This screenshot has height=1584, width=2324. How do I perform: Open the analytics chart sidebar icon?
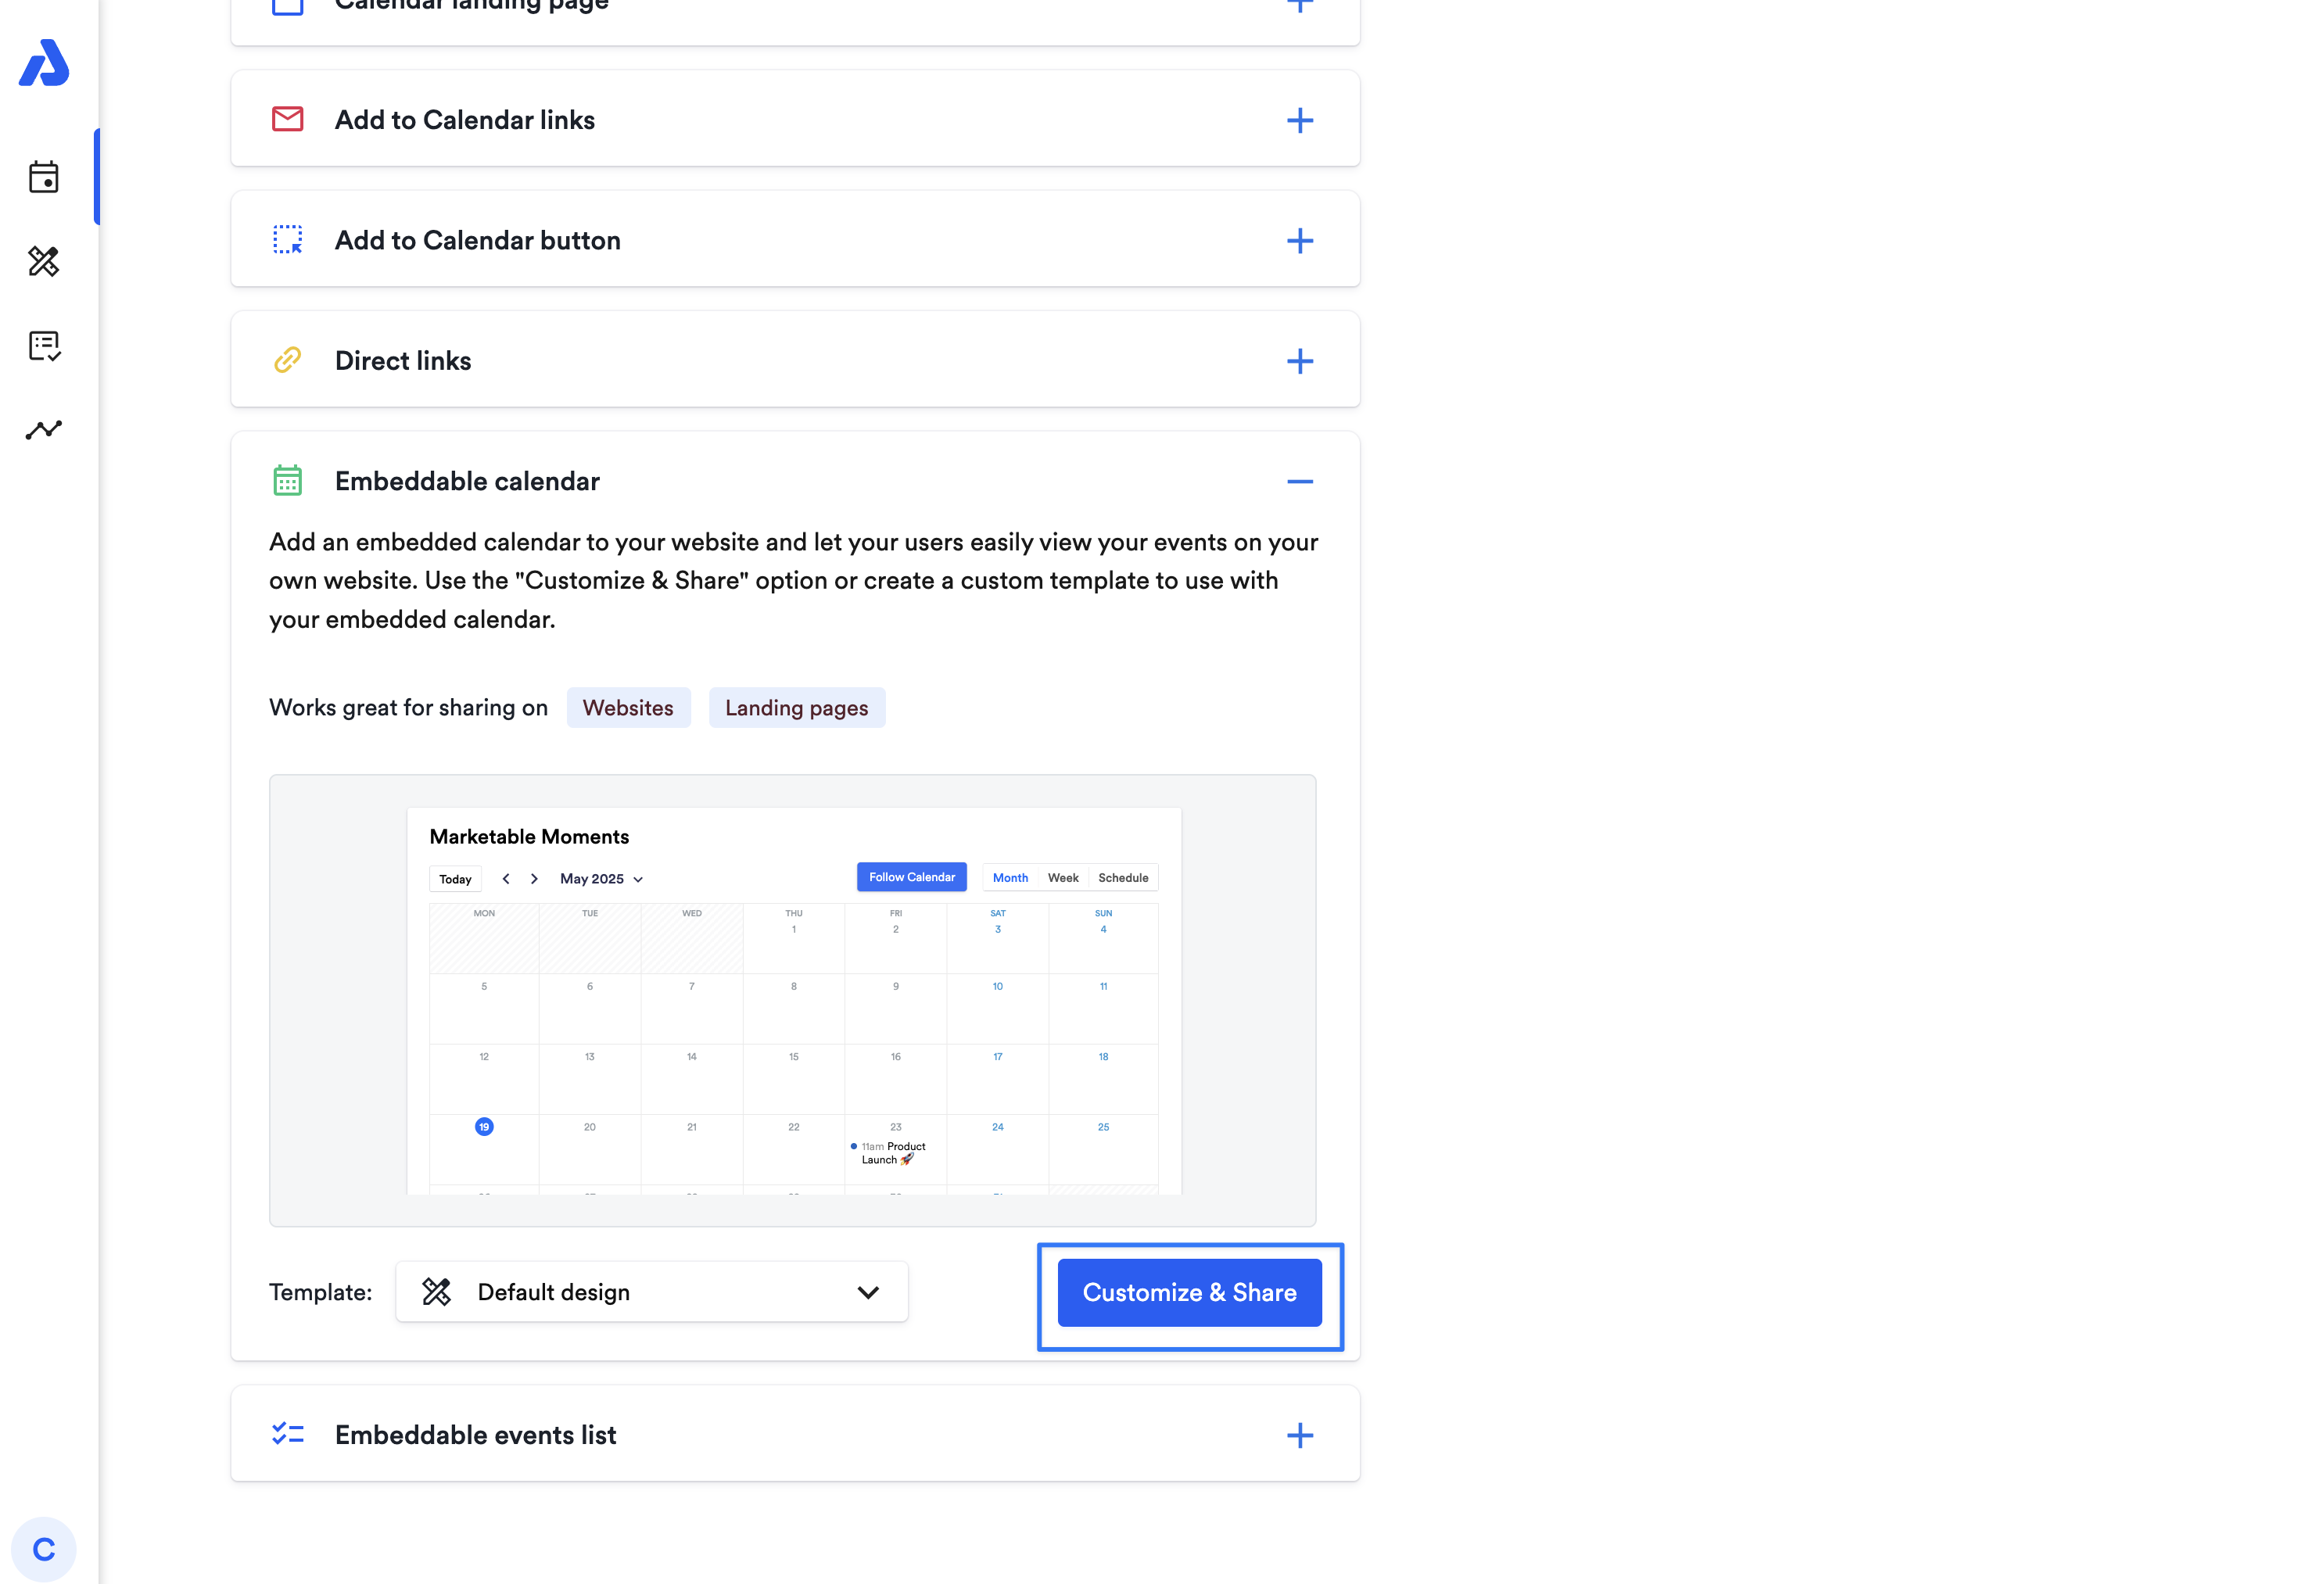pyautogui.click(x=44, y=430)
